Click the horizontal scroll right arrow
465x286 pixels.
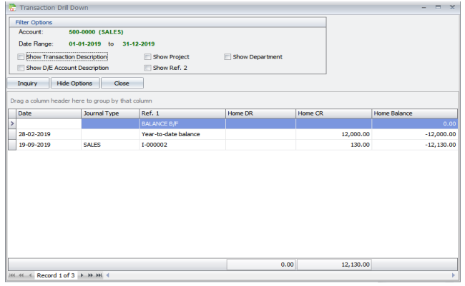coord(453,275)
